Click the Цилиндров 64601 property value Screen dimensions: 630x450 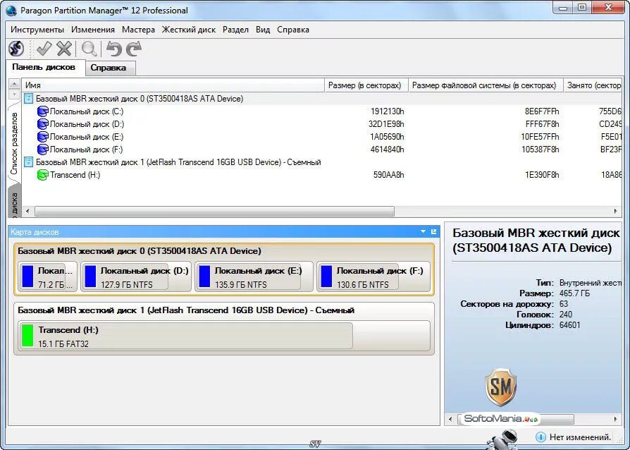569,325
